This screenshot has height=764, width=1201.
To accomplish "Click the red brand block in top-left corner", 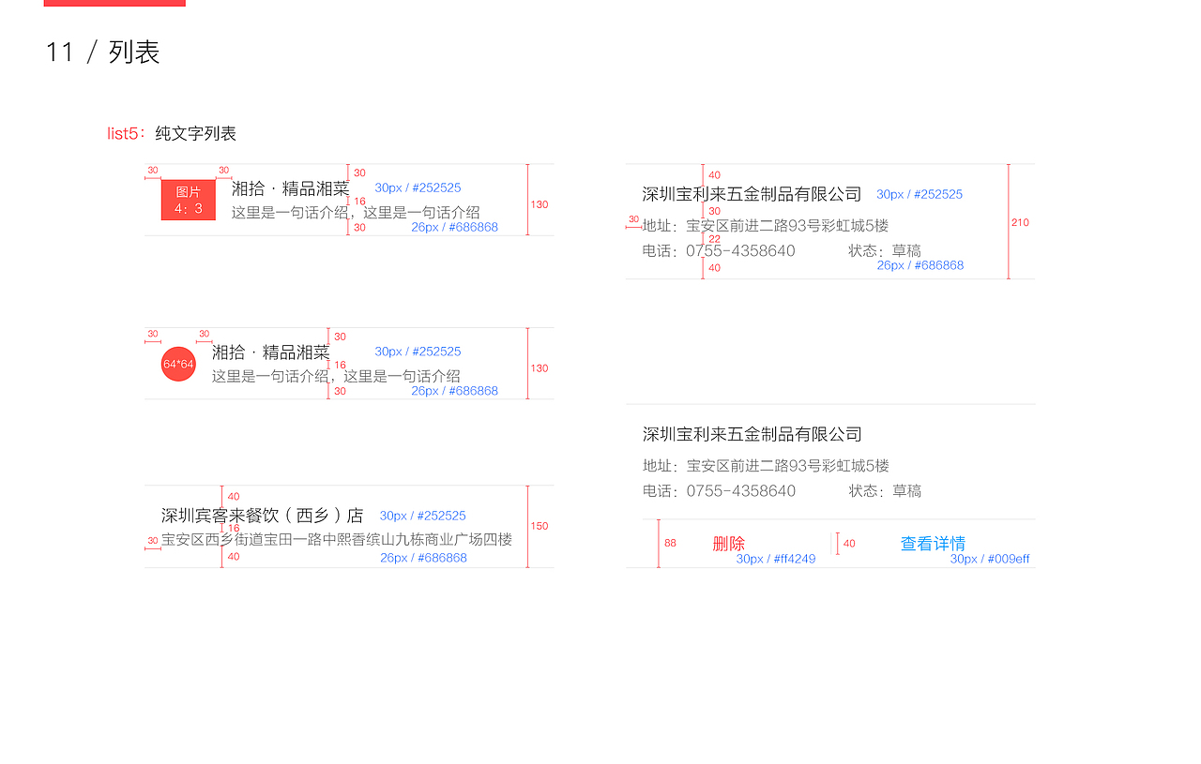I will click(114, 4).
